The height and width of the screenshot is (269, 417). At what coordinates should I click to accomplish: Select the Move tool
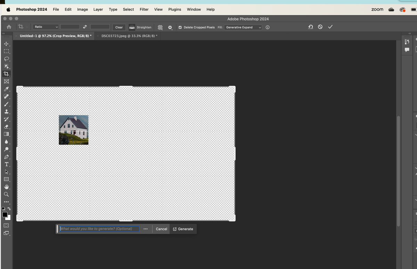(x=6, y=44)
